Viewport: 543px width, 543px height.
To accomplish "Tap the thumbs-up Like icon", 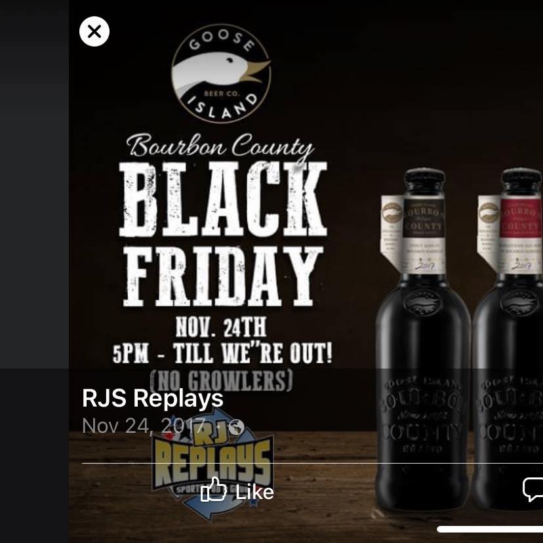I will (x=214, y=489).
